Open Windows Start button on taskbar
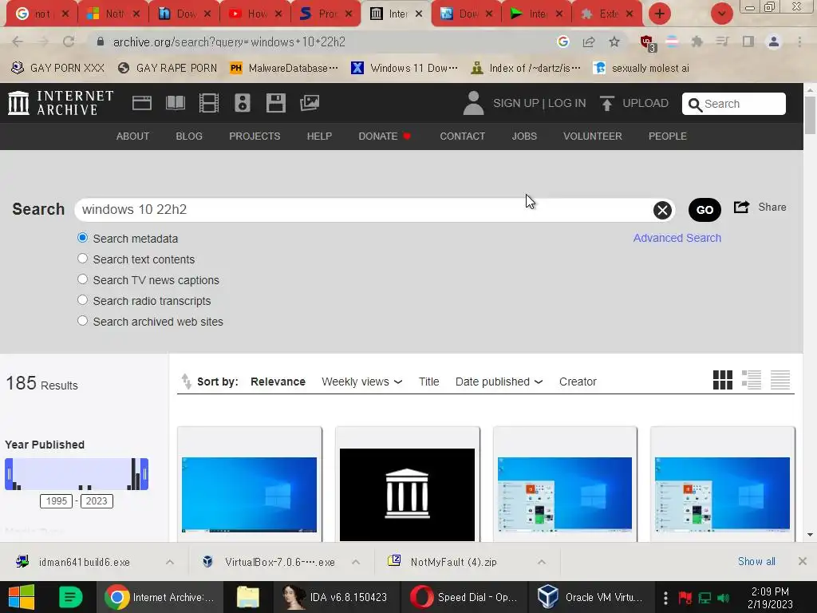 tap(22, 597)
